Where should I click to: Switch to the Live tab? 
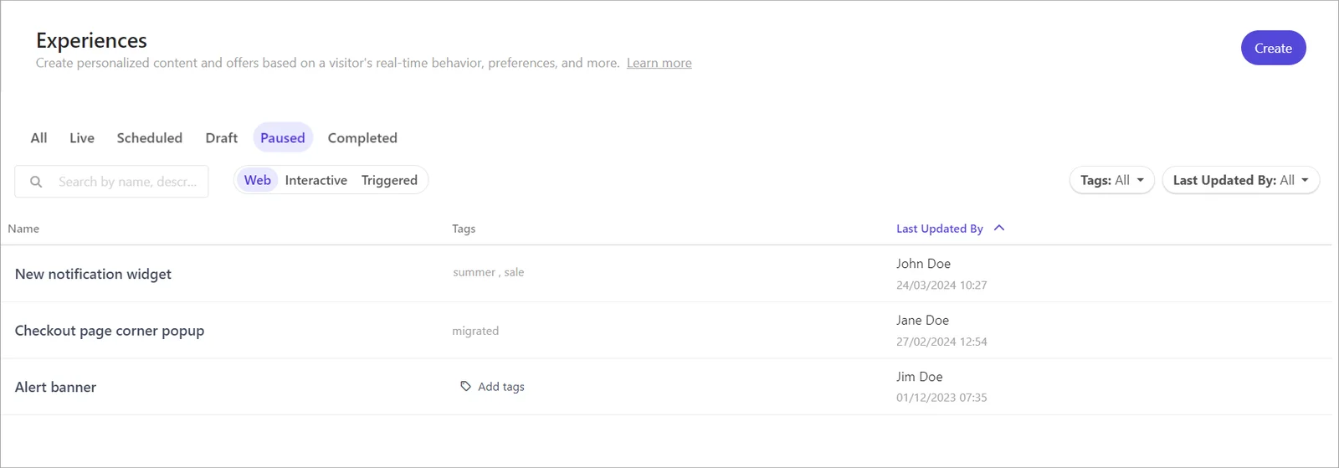click(x=82, y=138)
